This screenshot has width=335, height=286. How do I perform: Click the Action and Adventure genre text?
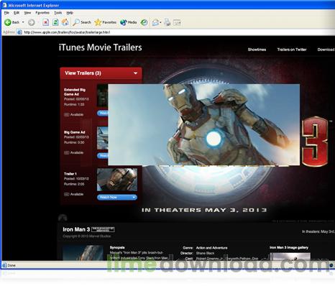pyautogui.click(x=212, y=248)
